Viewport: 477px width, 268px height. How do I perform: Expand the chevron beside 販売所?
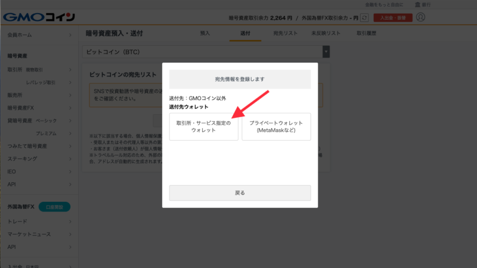click(70, 95)
